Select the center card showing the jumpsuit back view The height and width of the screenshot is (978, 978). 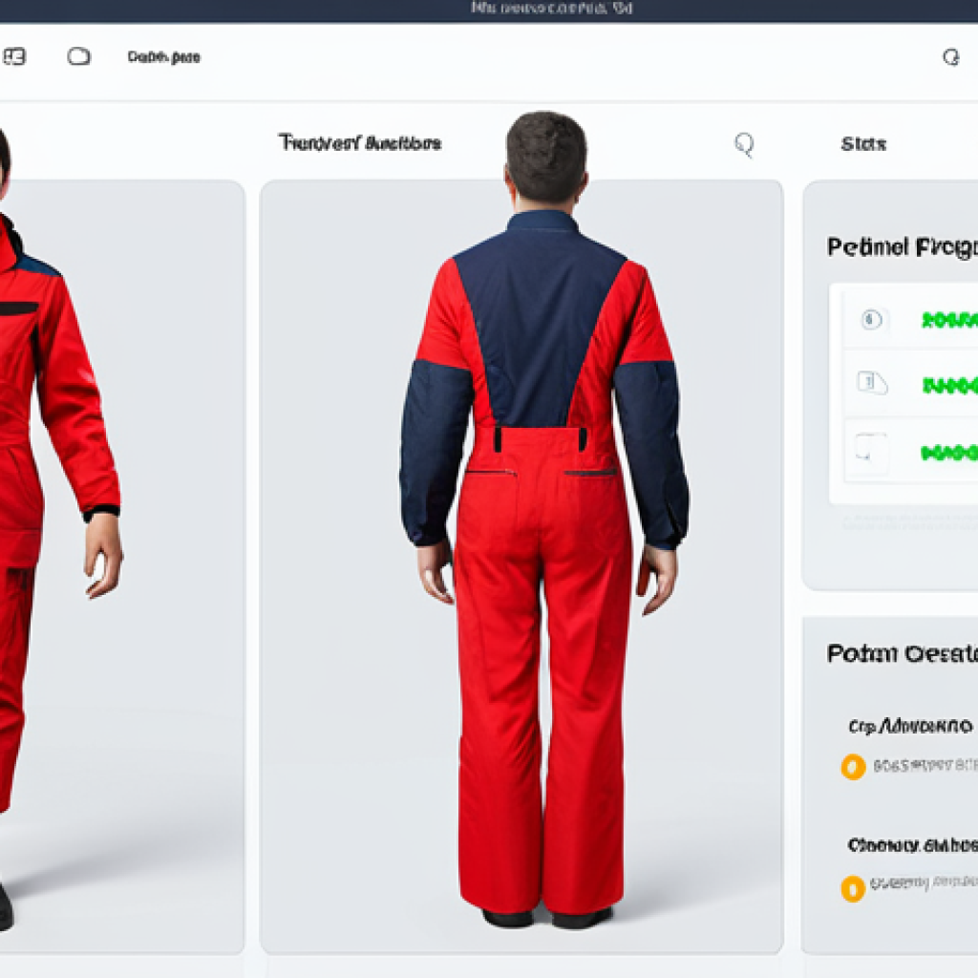(521, 566)
